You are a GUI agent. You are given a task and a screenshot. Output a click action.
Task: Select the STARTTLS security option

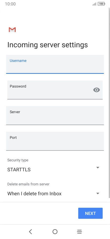(x=19, y=169)
